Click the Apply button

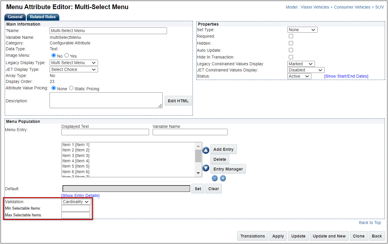[278, 236]
